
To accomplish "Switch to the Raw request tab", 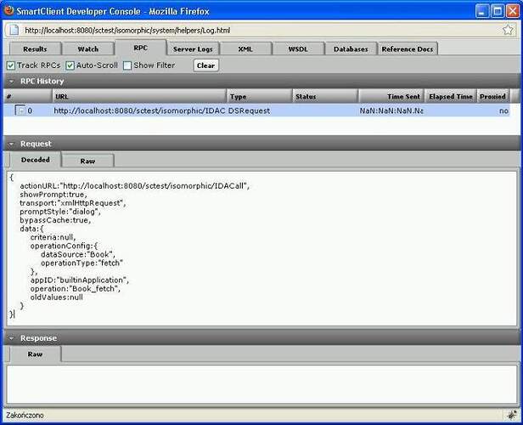I will click(x=87, y=161).
